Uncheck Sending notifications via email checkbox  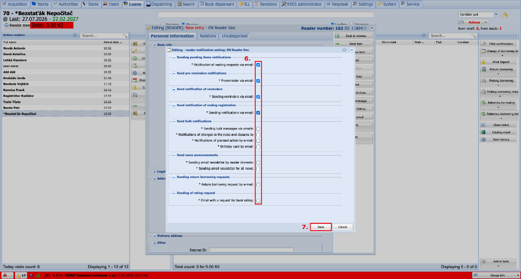click(258, 112)
